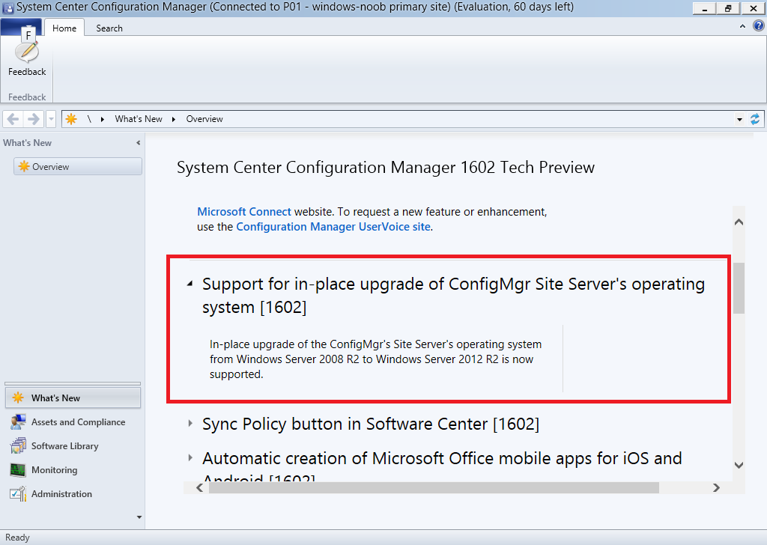Click the Ready status bar text
The image size is (767, 545).
click(x=18, y=538)
